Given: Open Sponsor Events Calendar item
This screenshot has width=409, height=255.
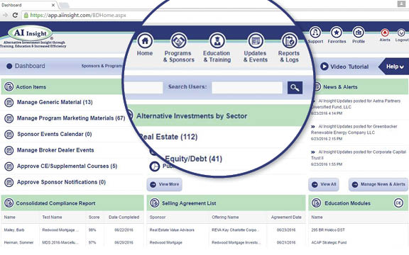Looking at the screenshot, I should [55, 135].
